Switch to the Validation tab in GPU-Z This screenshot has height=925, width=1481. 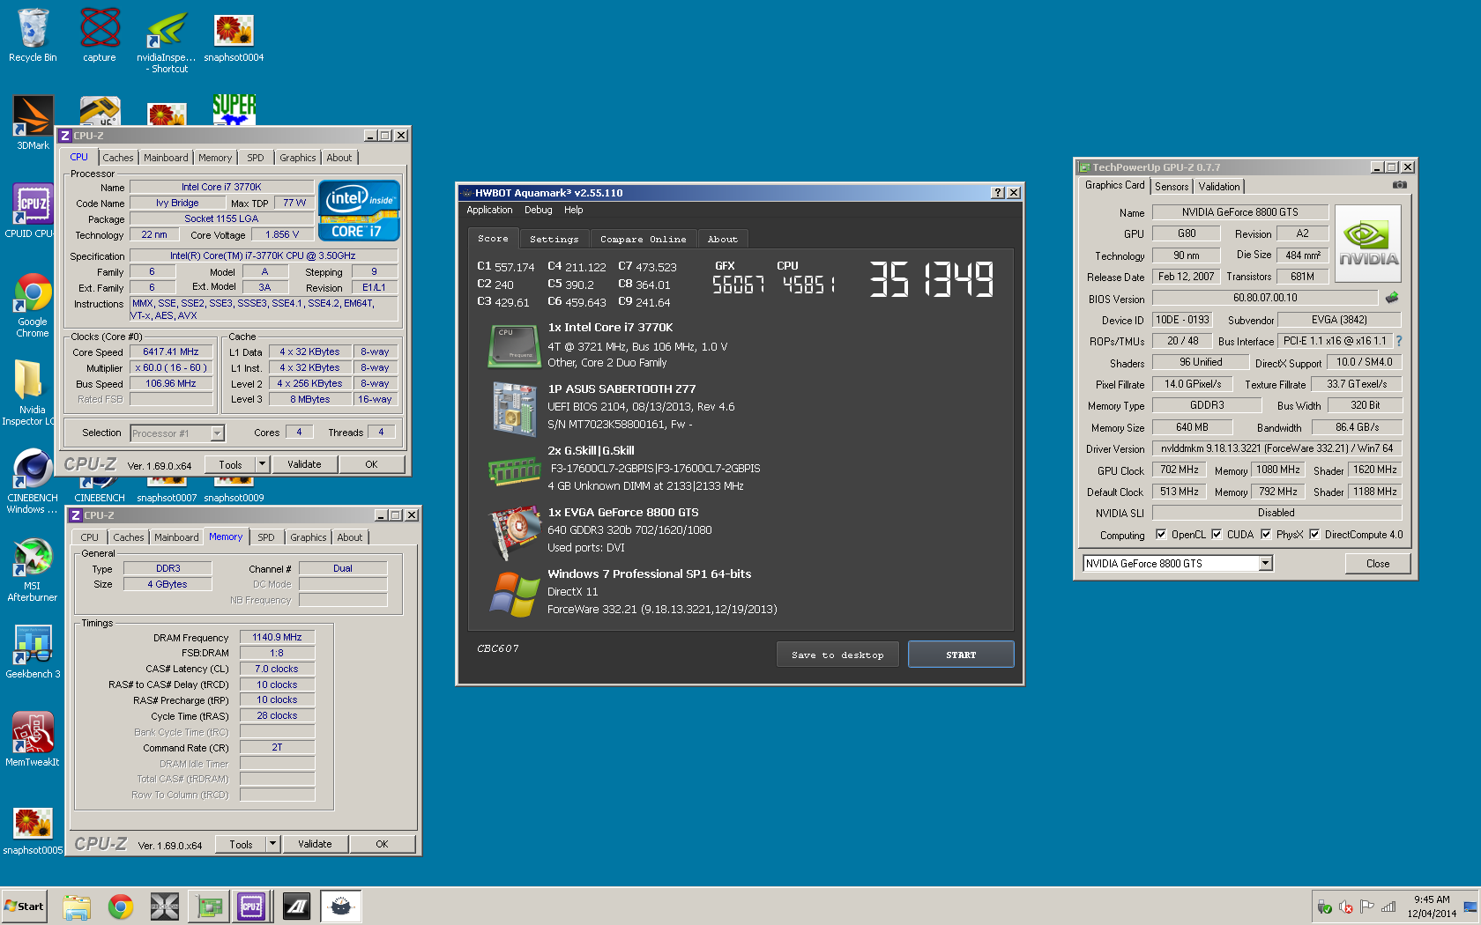(1219, 187)
